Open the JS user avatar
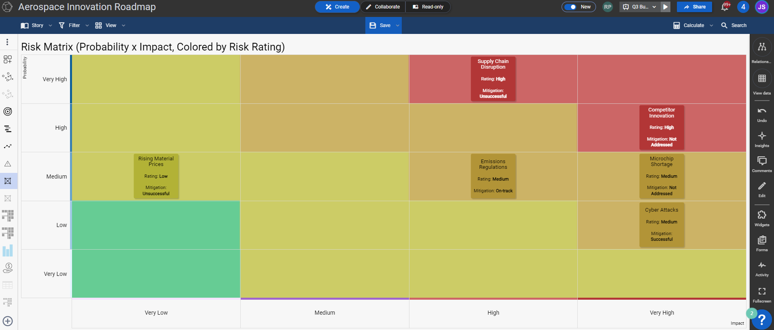774x330 pixels. point(761,7)
